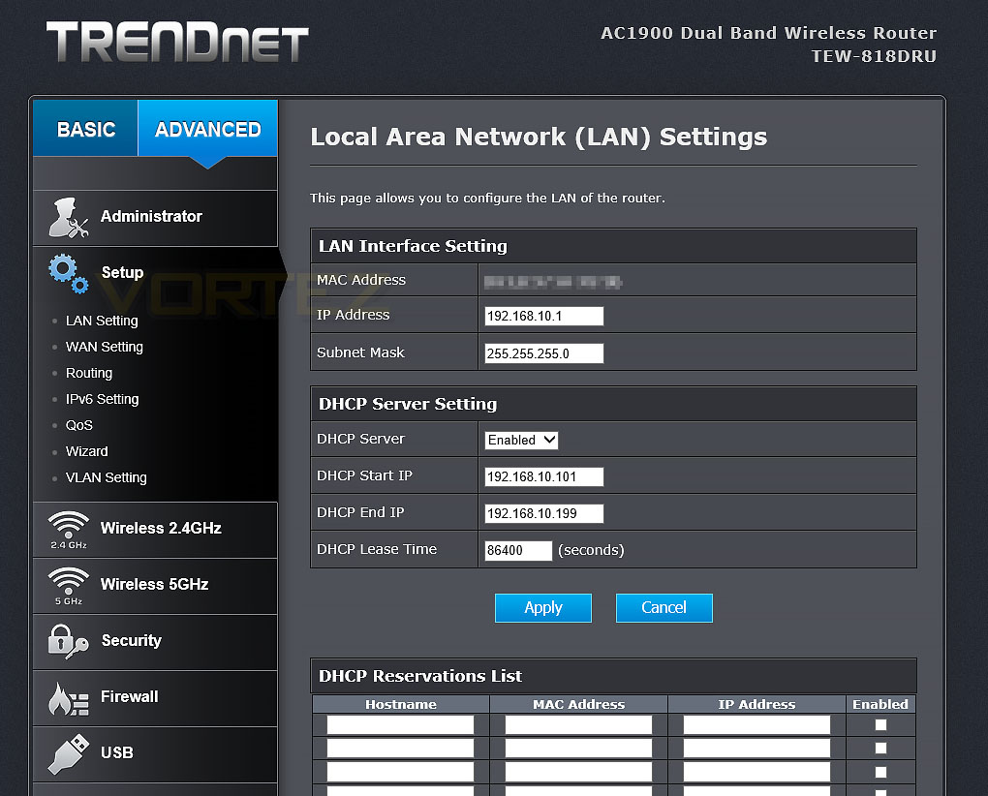Cancel the LAN setting changes
Image resolution: width=988 pixels, height=796 pixels.
(664, 608)
